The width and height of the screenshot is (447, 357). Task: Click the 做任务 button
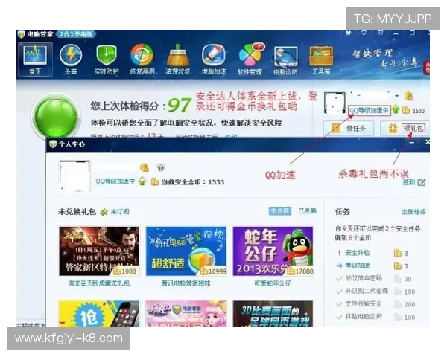349,129
